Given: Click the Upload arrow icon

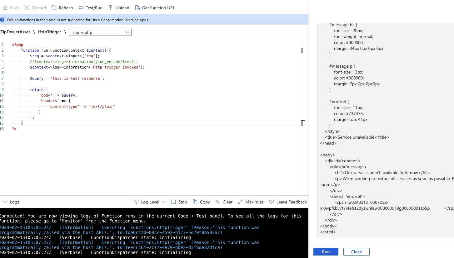Looking at the screenshot, I should click(110, 8).
